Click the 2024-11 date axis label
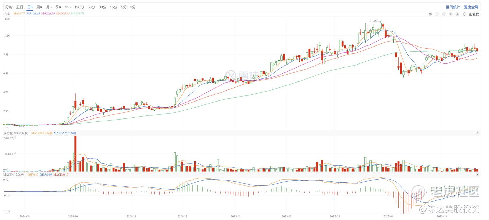Image resolution: width=489 pixels, height=220 pixels. [x=131, y=216]
